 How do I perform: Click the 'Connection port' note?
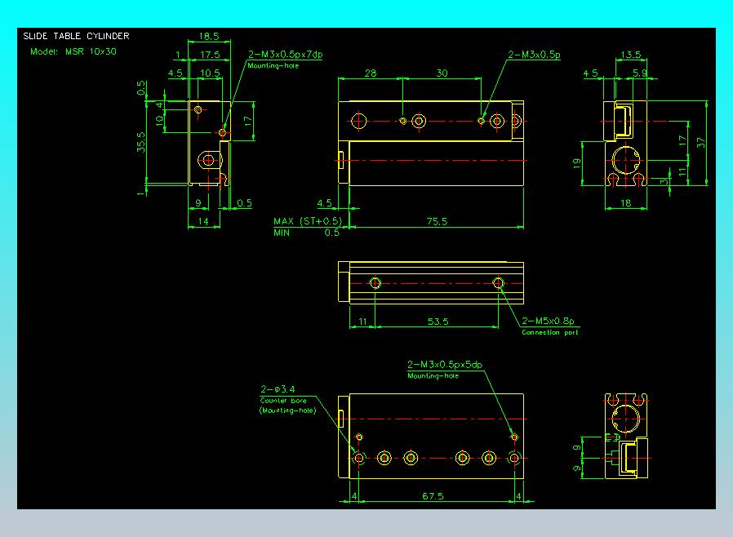point(550,332)
